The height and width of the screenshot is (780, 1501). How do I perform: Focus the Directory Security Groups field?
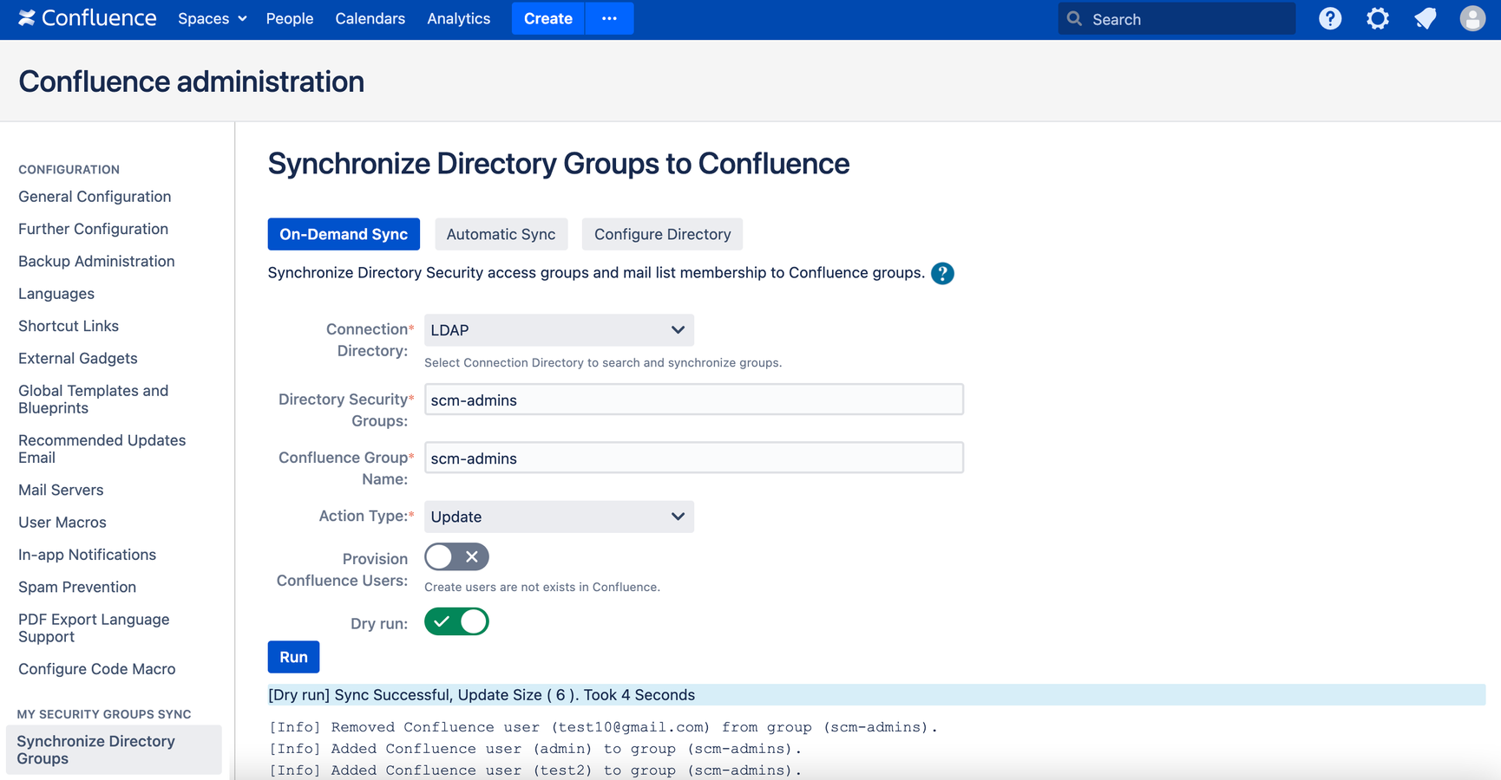694,400
